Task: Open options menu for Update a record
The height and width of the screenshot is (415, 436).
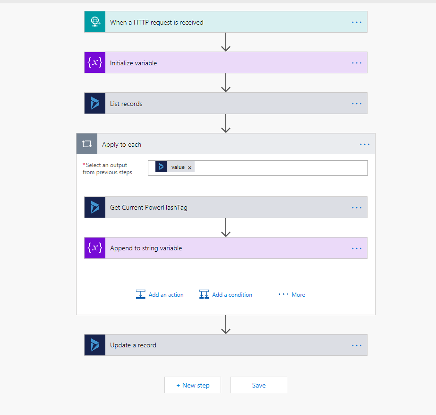Action: (357, 345)
